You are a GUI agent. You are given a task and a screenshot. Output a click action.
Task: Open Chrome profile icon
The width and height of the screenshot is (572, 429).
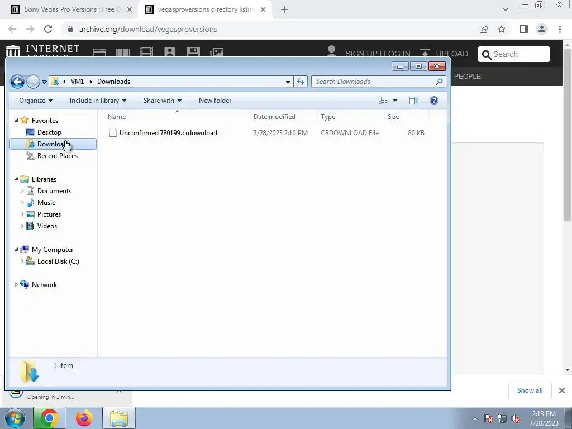[542, 29]
